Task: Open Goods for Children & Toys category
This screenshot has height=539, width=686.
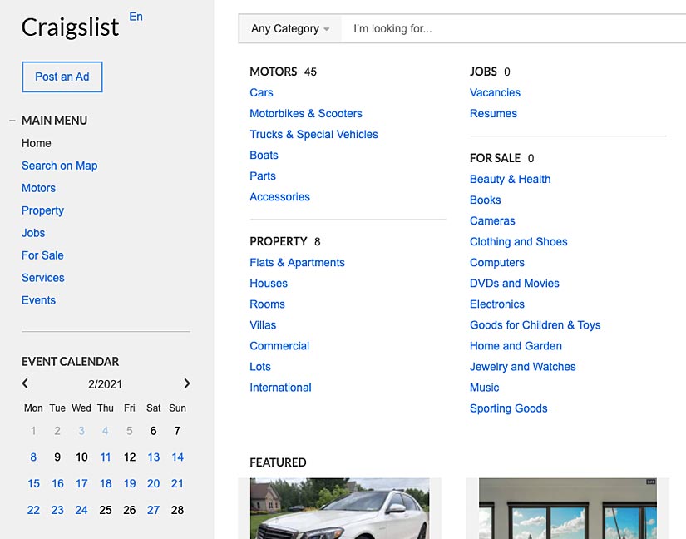Action: pos(535,324)
